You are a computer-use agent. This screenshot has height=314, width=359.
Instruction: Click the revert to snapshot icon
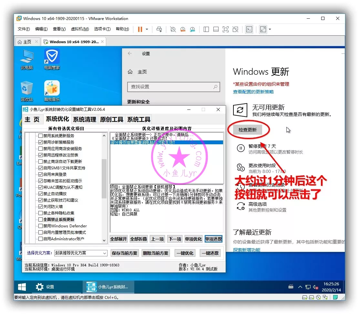[183, 29]
